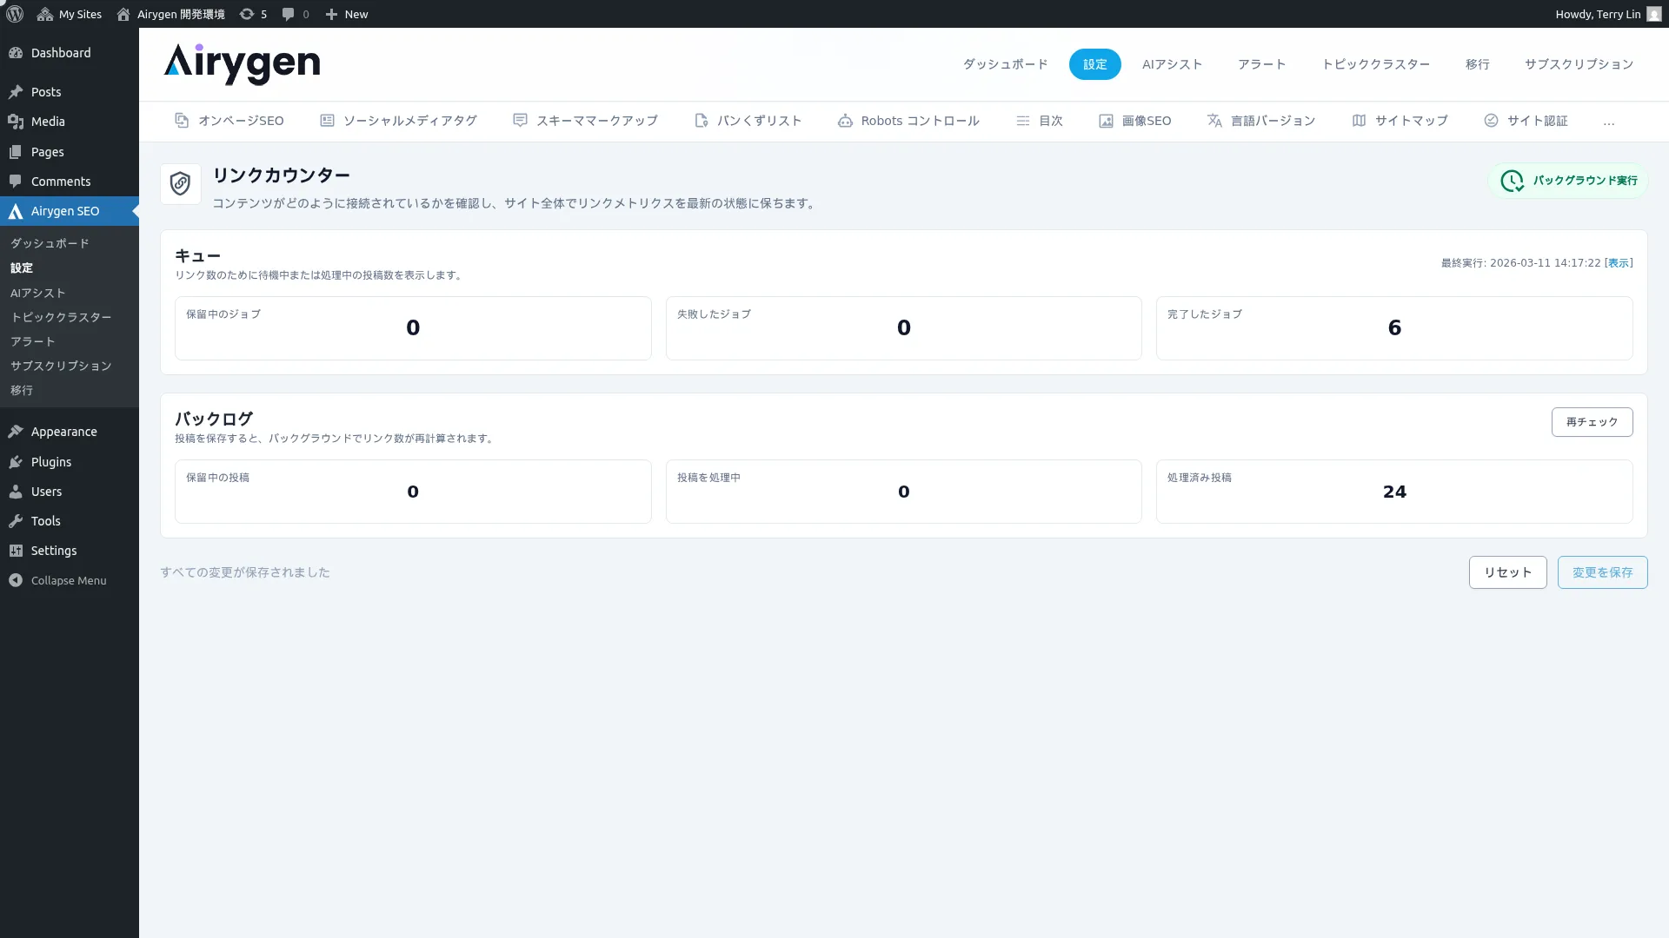Click the ソーシャルメディアタグ tab icon
The width and height of the screenshot is (1669, 938).
tap(327, 121)
